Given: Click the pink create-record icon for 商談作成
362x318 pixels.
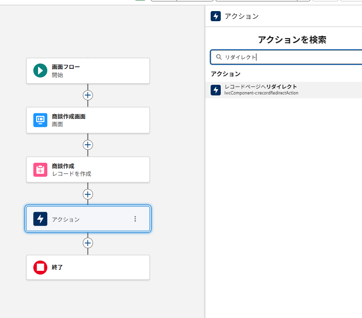Looking at the screenshot, I should 40,170.
